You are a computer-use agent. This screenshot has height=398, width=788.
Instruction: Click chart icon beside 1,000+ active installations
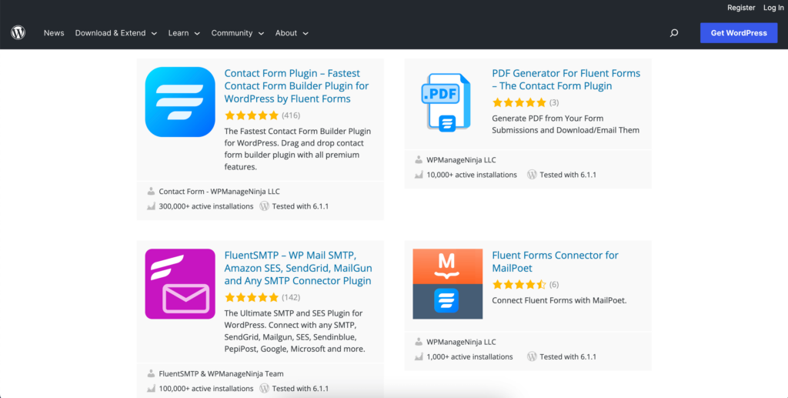pyautogui.click(x=419, y=356)
